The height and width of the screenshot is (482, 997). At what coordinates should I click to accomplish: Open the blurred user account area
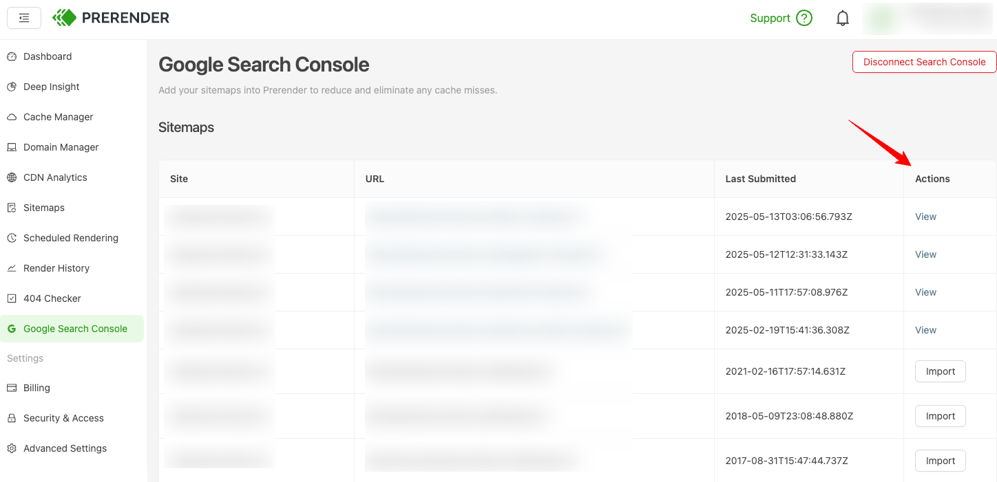click(927, 19)
